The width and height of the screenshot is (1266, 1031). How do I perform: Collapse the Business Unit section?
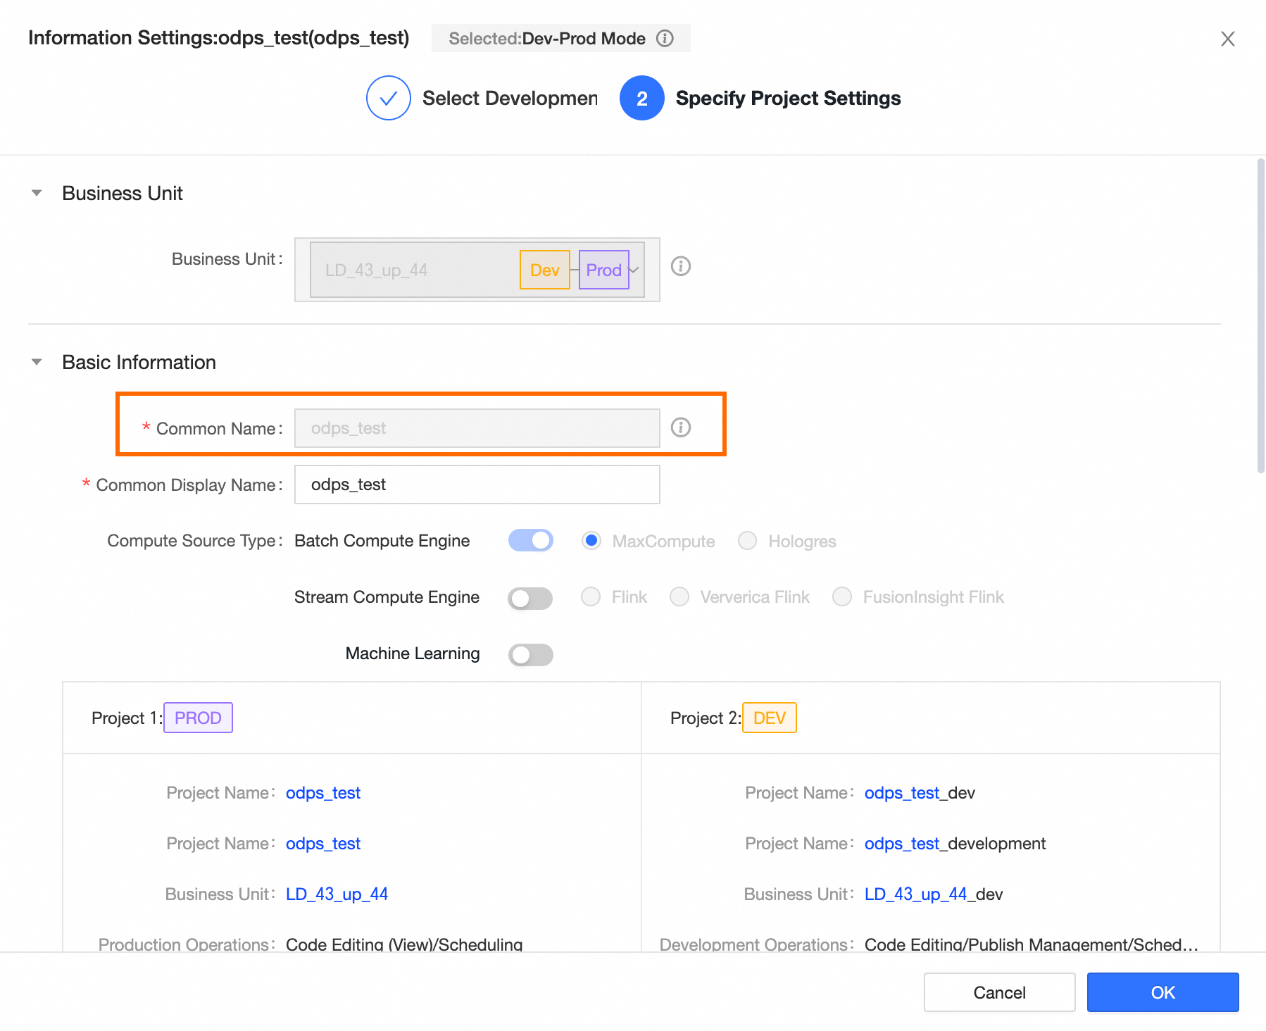[37, 193]
